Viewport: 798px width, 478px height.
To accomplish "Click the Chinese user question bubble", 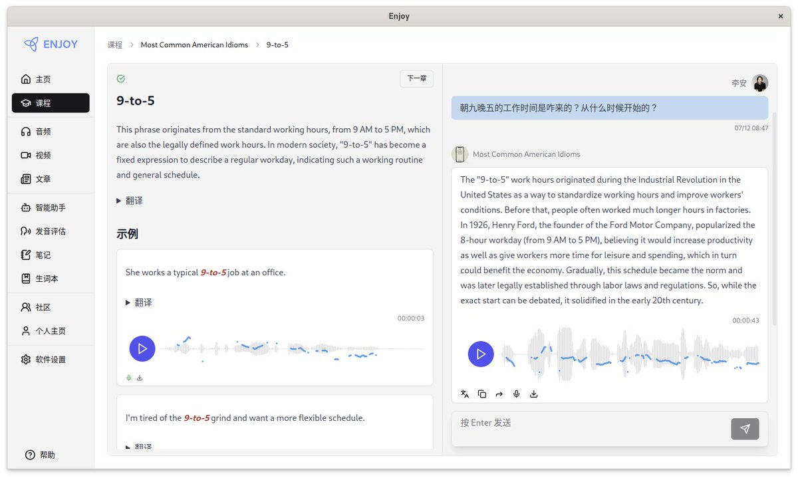I will click(609, 108).
